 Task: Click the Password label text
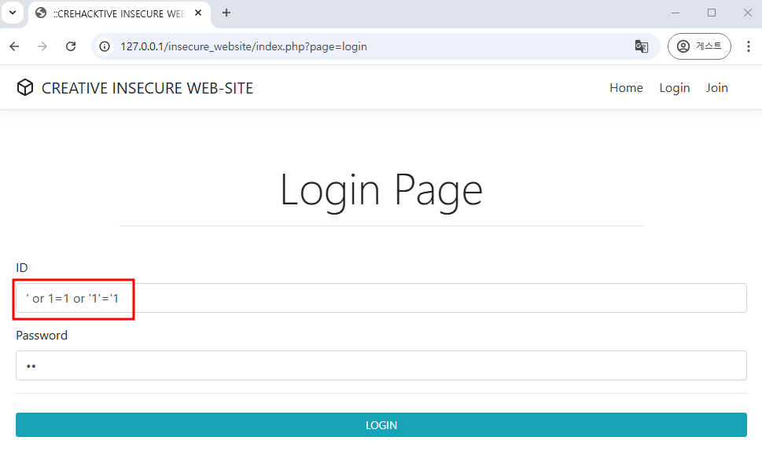[x=42, y=336]
